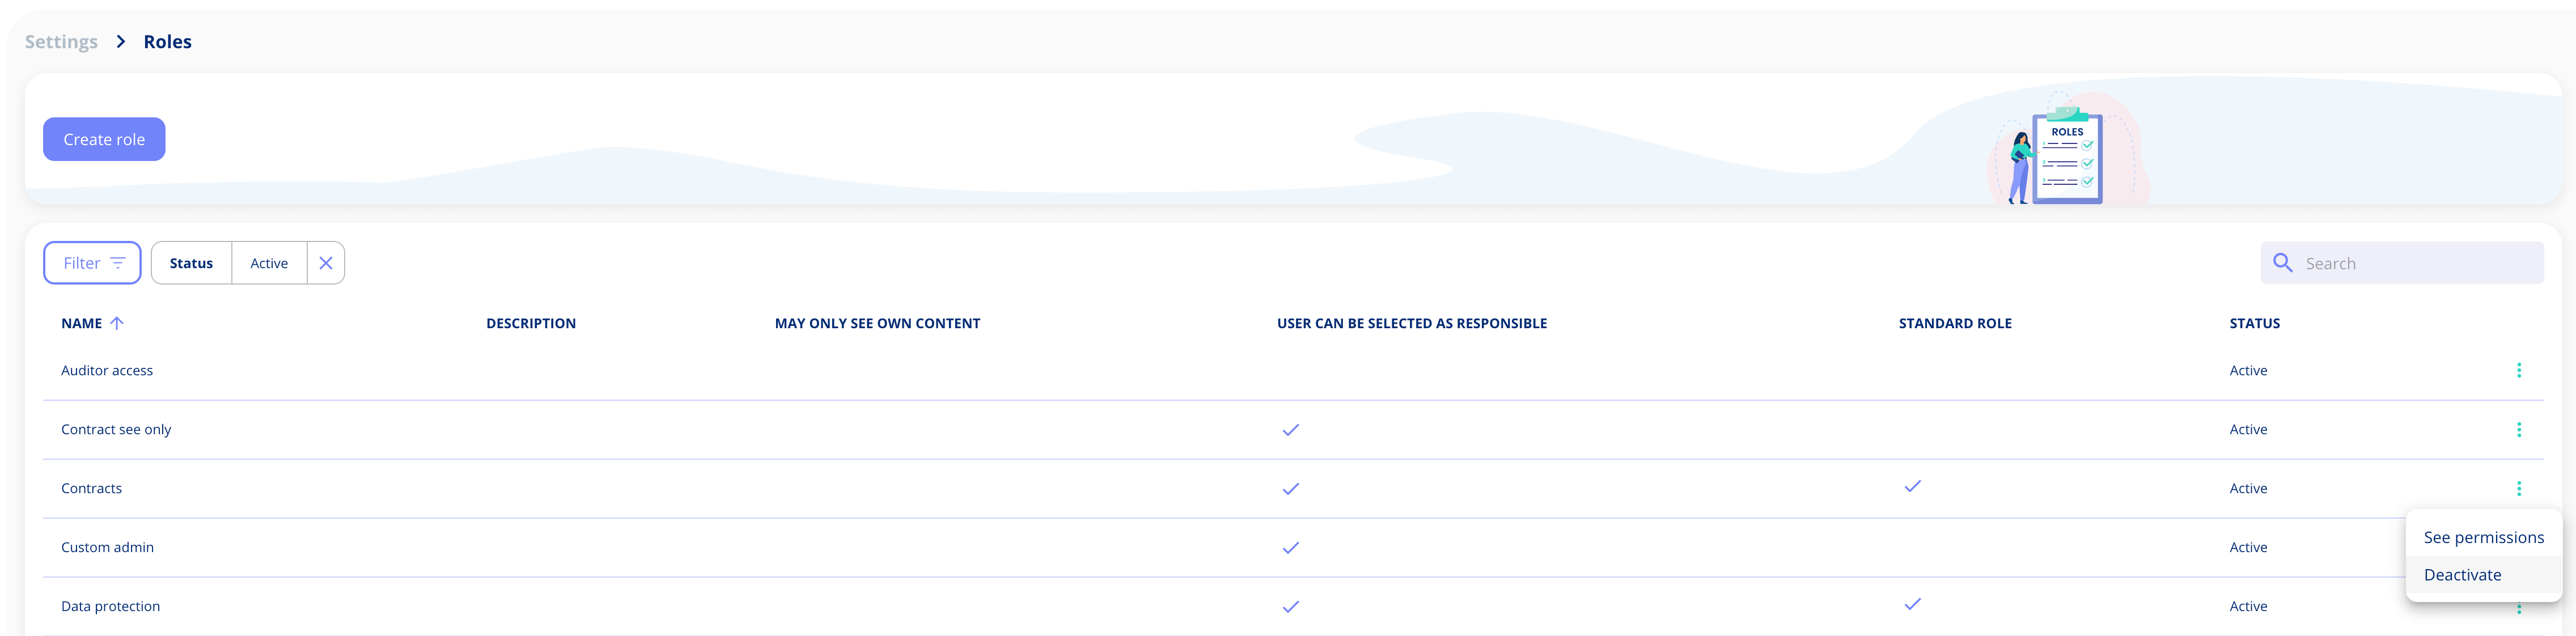Expand the Filter options
Image resolution: width=2576 pixels, height=636 pixels.
point(92,262)
